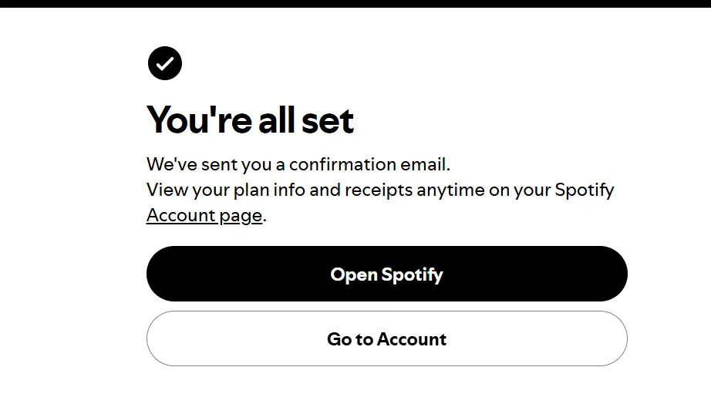
Task: Click the word "email" in the first sentence
Action: click(425, 164)
